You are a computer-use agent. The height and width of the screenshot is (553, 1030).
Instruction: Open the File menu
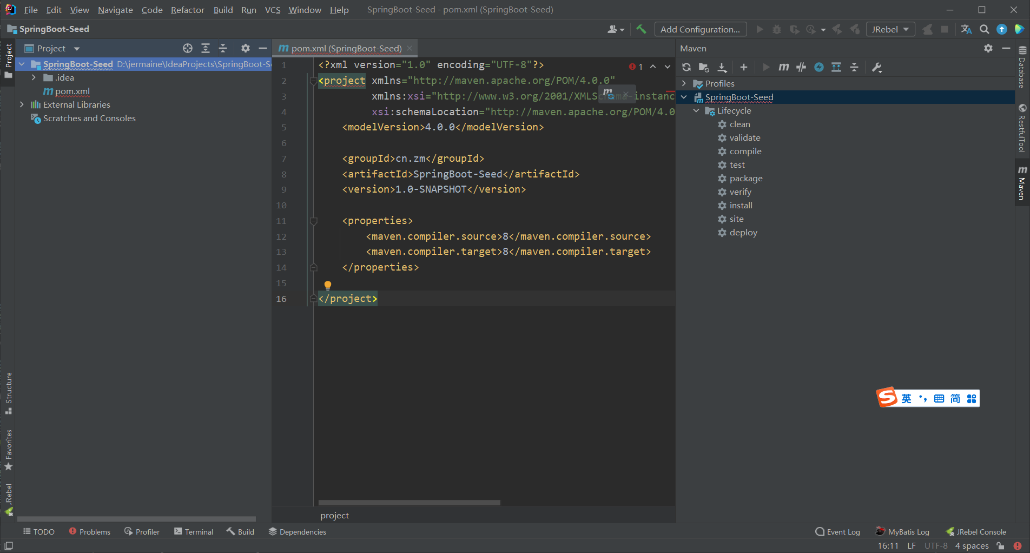click(31, 10)
